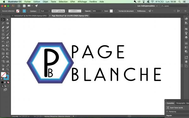Enable Draw Normal mode
This screenshot has width=189, height=118.
[x=2, y=86]
